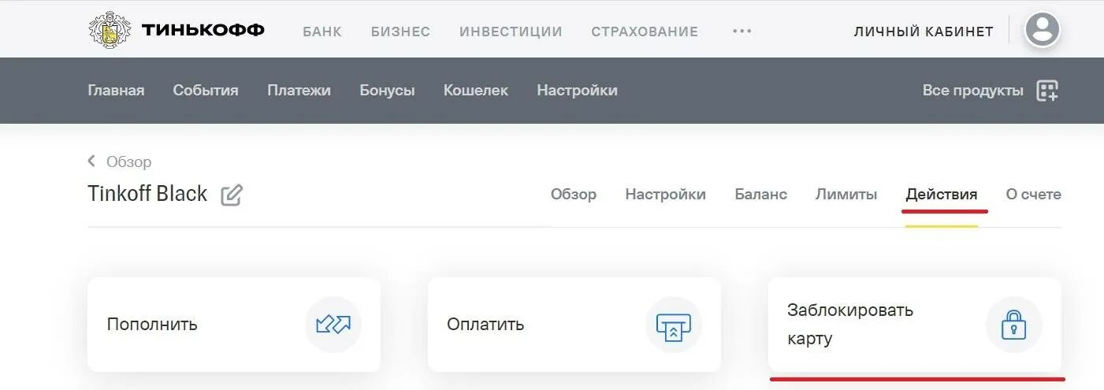Image resolution: width=1104 pixels, height=390 pixels.
Task: Click the top-up arrows icon
Action: coord(333,325)
